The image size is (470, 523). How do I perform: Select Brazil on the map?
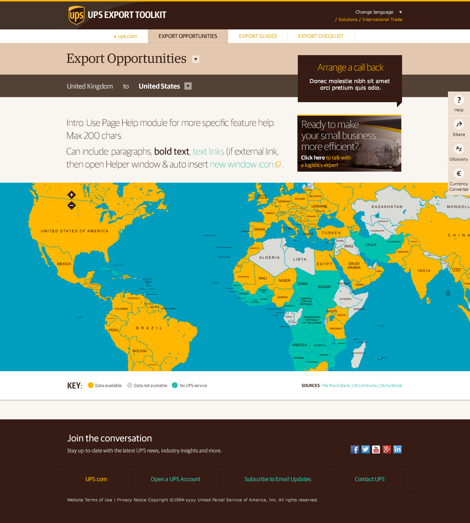pos(149,328)
